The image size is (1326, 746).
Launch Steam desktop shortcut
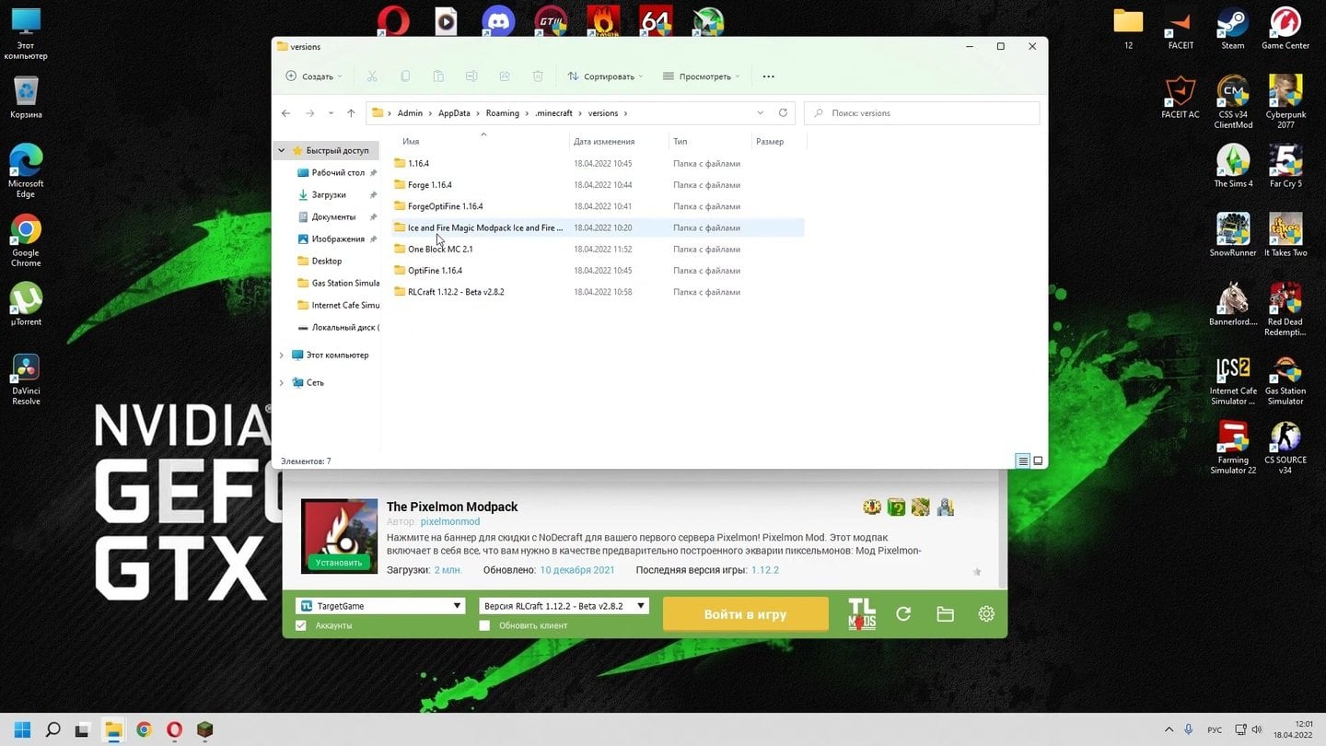click(1232, 28)
